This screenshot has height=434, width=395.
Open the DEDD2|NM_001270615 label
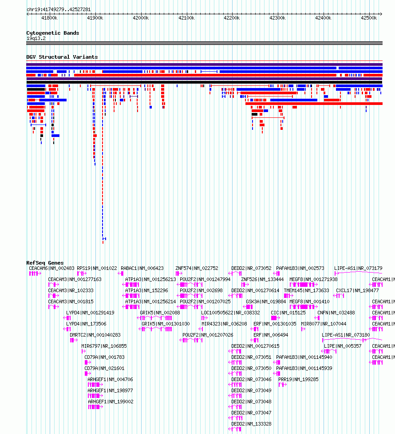coord(256,346)
